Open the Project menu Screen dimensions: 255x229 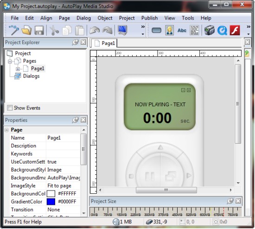[127, 18]
